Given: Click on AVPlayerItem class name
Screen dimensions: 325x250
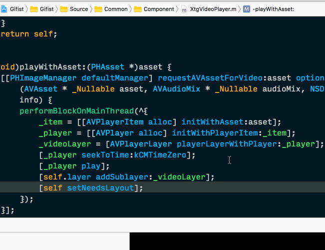Looking at the screenshot, I should [115, 122].
